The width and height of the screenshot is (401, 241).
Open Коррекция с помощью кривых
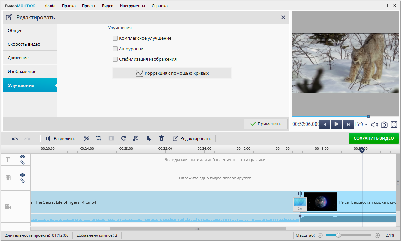[172, 73]
